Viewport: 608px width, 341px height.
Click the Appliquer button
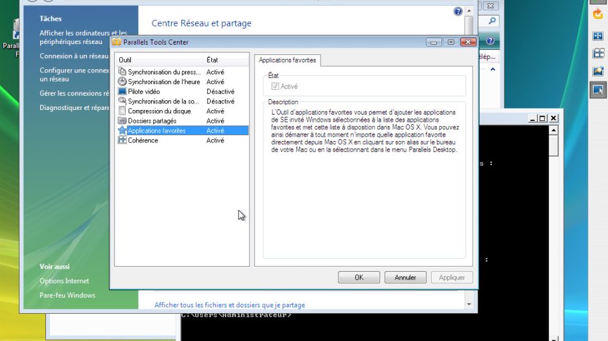[452, 277]
